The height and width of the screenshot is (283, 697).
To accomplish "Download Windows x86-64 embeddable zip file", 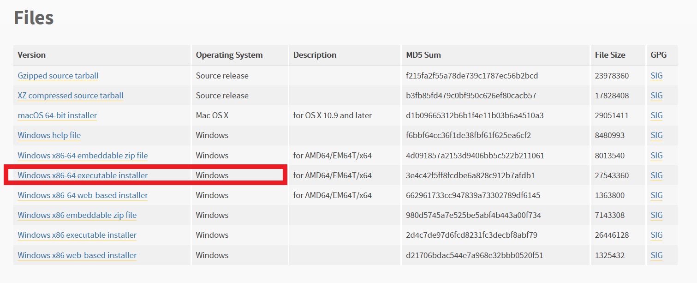I will point(83,156).
